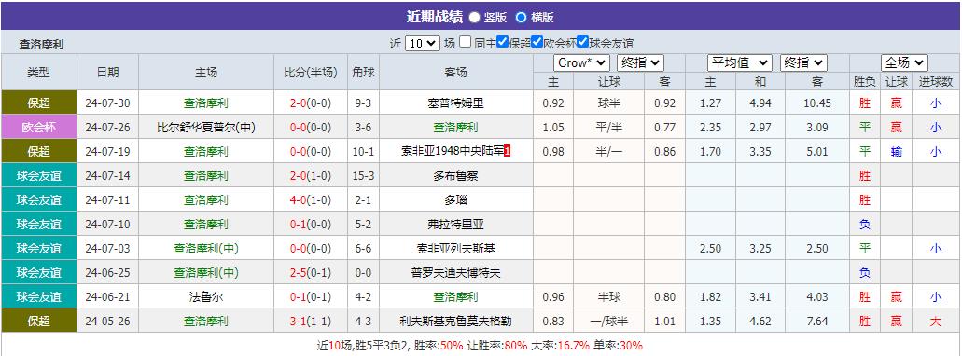
Task: Open away team 塞普特姆里
Action: click(x=456, y=103)
